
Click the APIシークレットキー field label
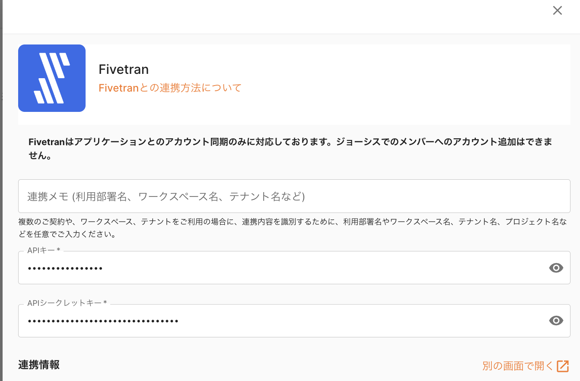(x=67, y=303)
